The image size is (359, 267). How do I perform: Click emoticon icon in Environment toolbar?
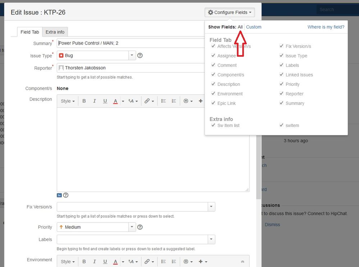[186, 262]
